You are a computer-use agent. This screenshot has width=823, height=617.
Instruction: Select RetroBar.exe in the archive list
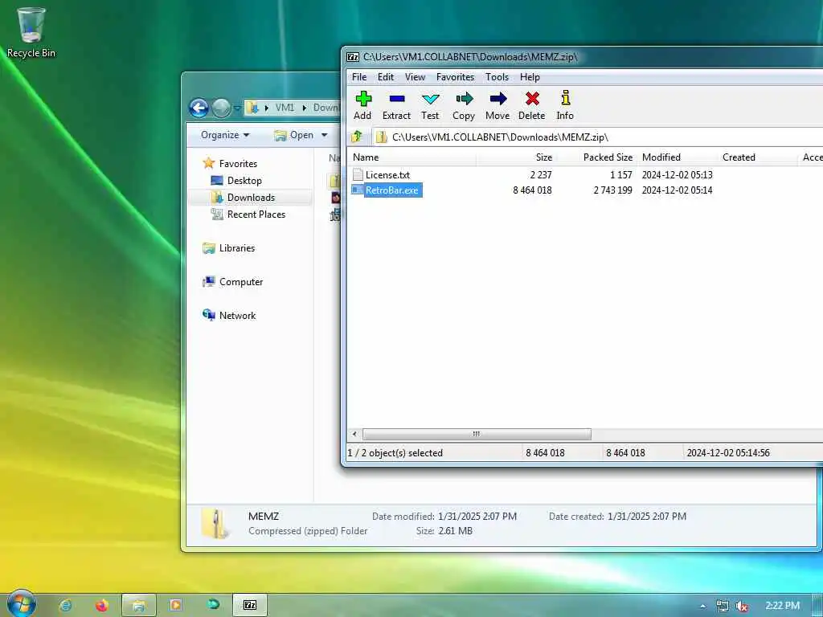tap(392, 190)
